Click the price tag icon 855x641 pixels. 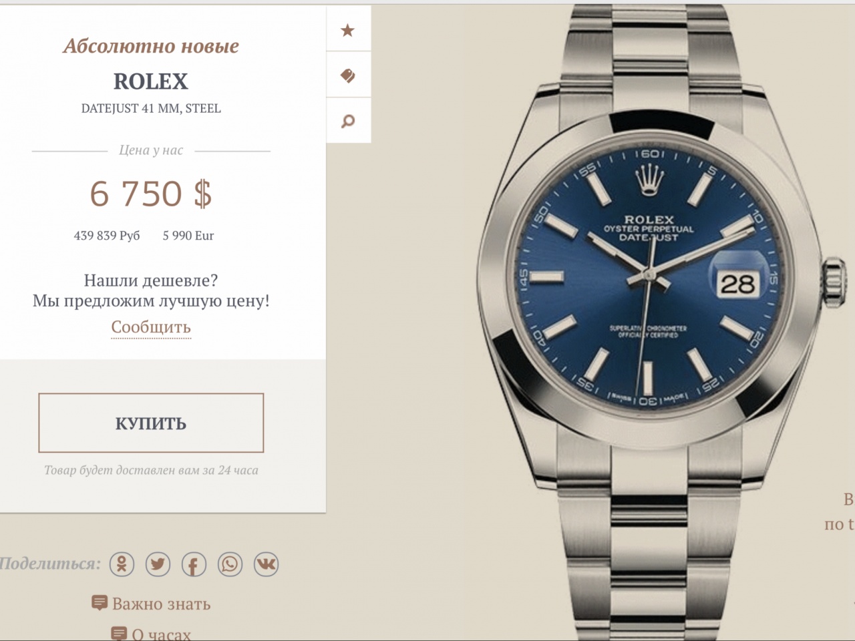[348, 75]
